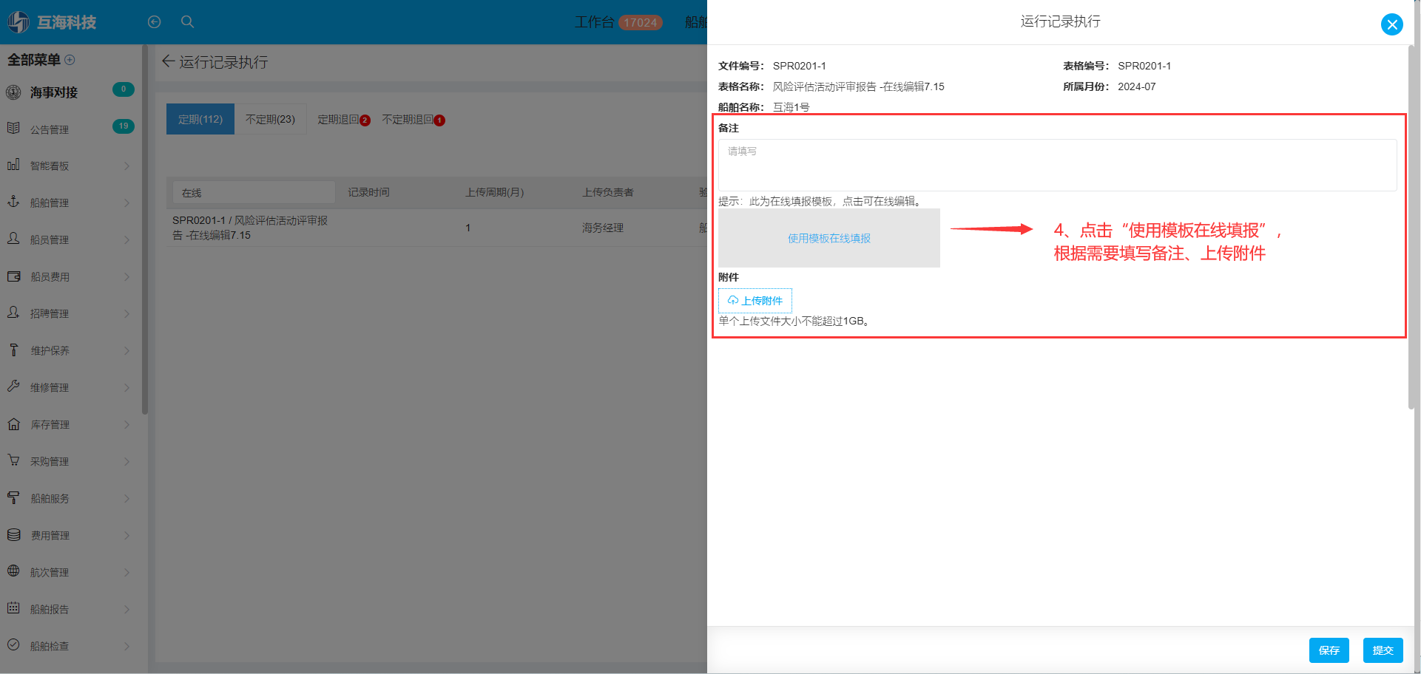
Task: Click the 船舶管理 anchor icon
Action: [13, 202]
